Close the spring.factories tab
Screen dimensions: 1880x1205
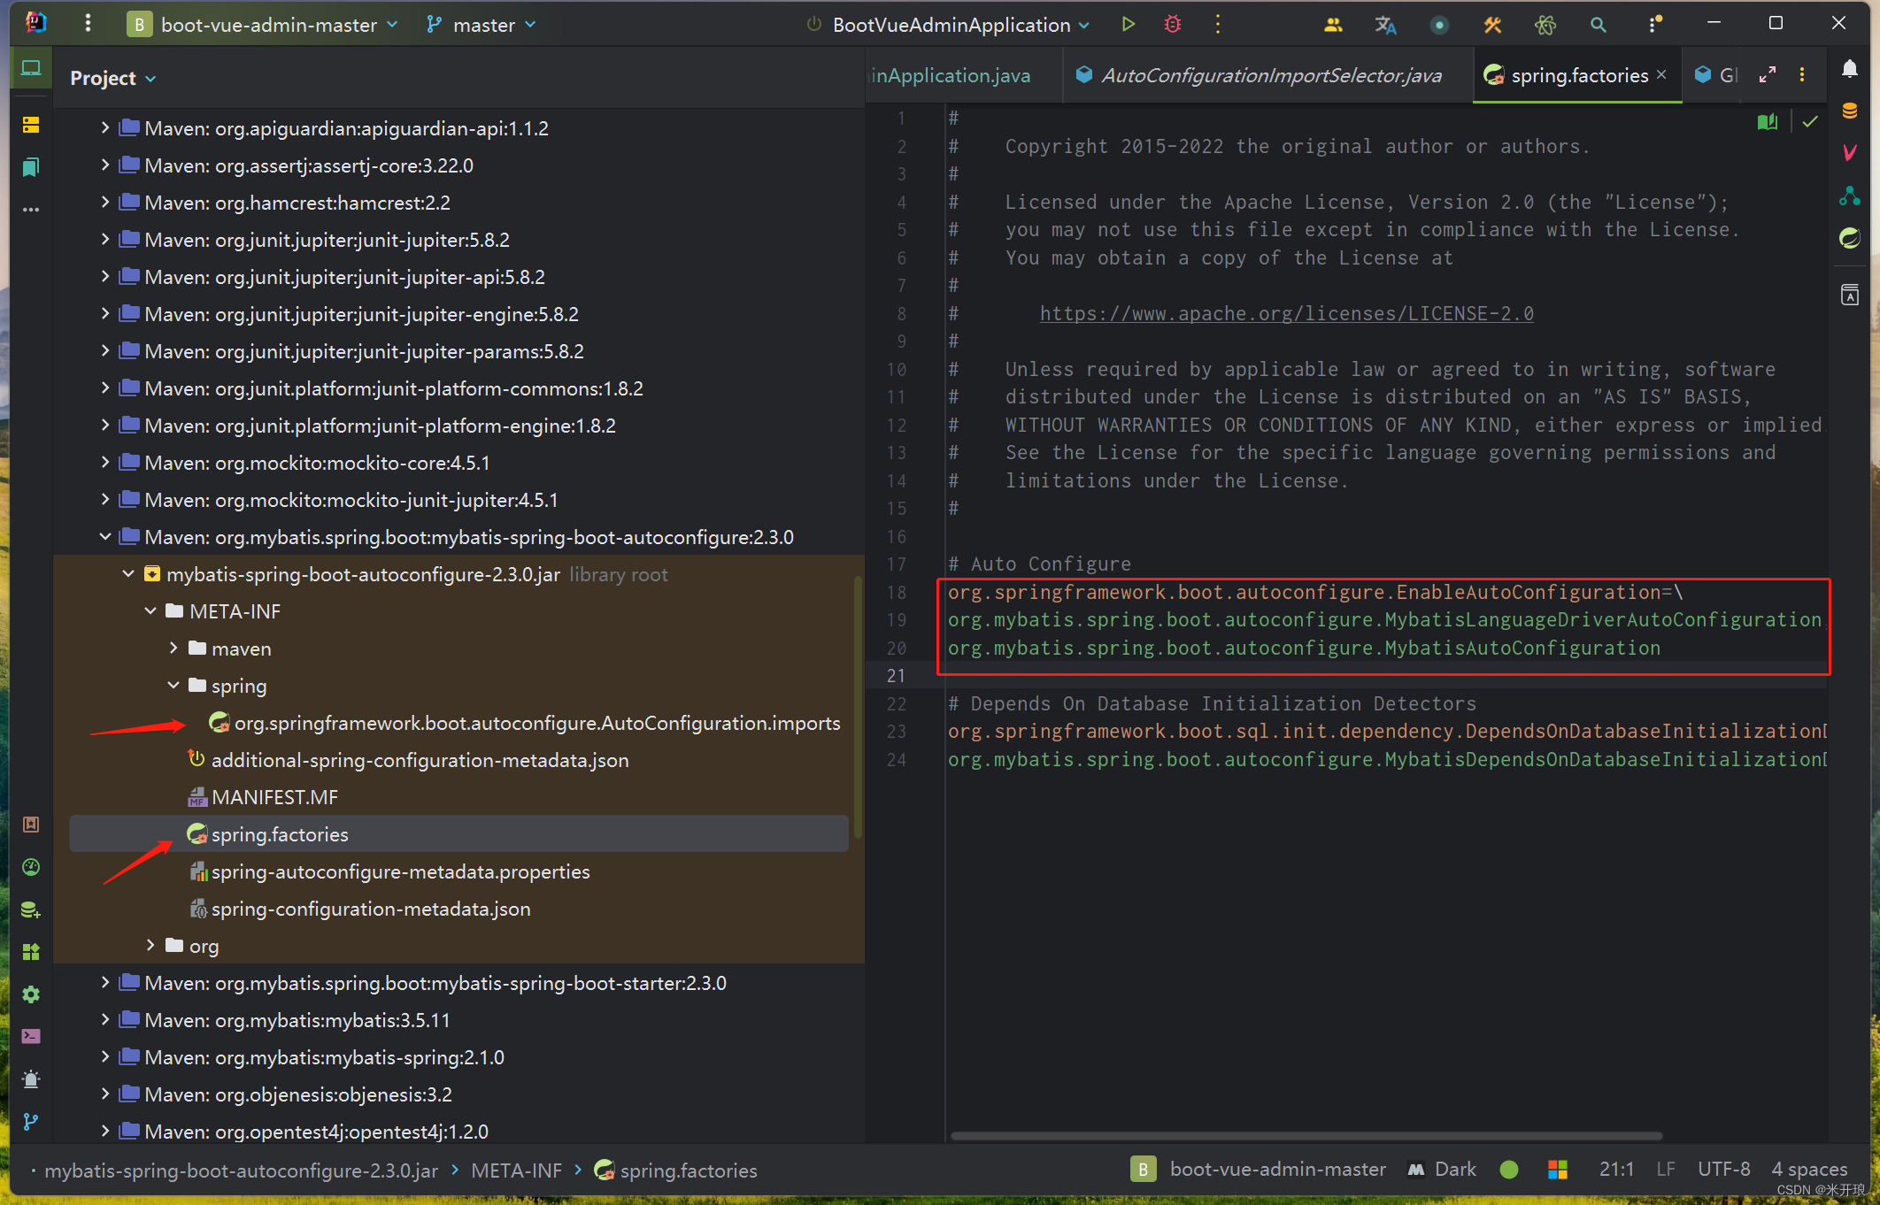point(1661,75)
